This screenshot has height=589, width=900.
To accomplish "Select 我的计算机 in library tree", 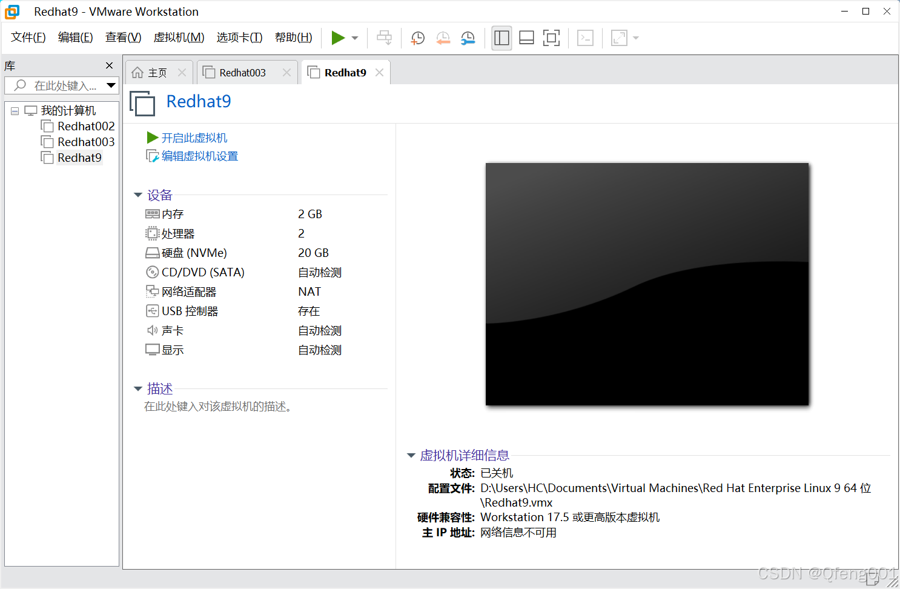I will pyautogui.click(x=68, y=111).
